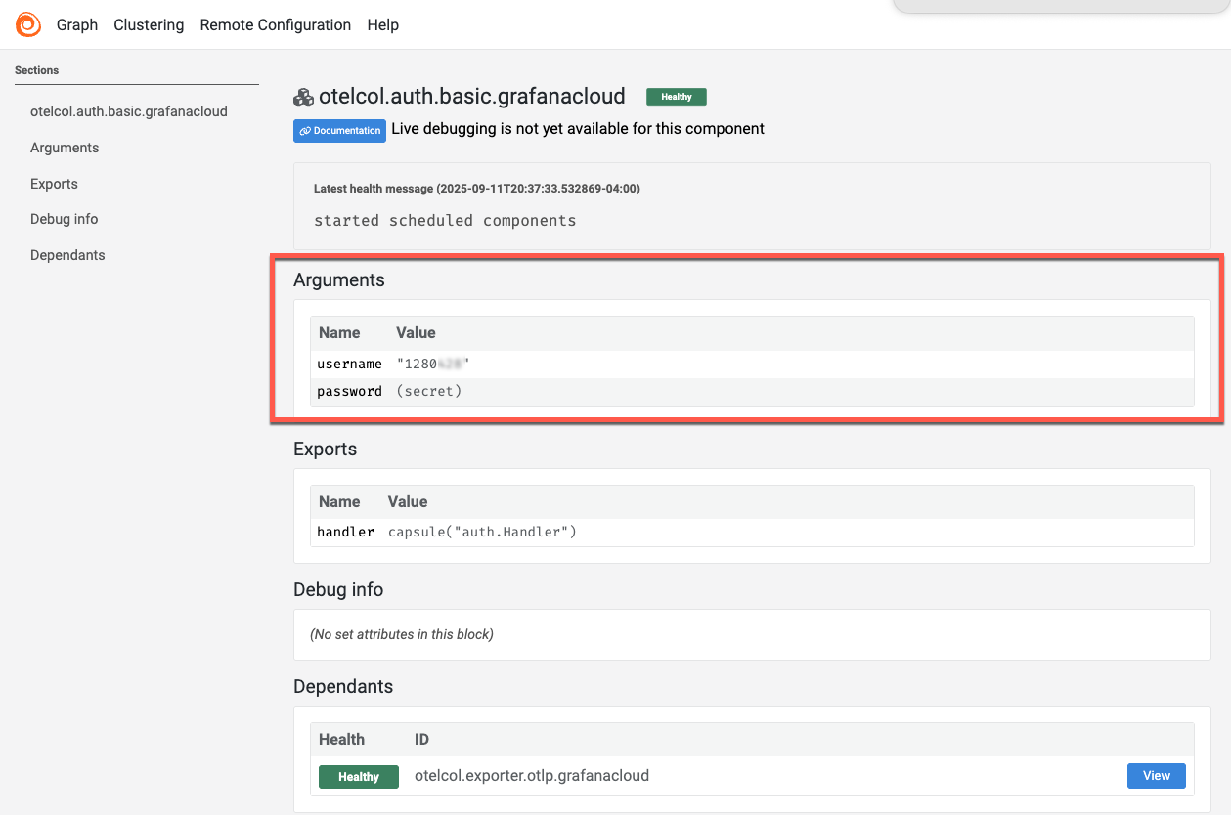Screen dimensions: 1231x815
Task: Click the Healthy badge in Dependants table
Action: point(358,776)
